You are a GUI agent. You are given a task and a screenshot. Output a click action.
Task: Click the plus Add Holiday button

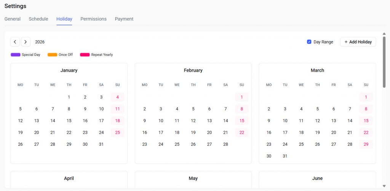pyautogui.click(x=358, y=42)
